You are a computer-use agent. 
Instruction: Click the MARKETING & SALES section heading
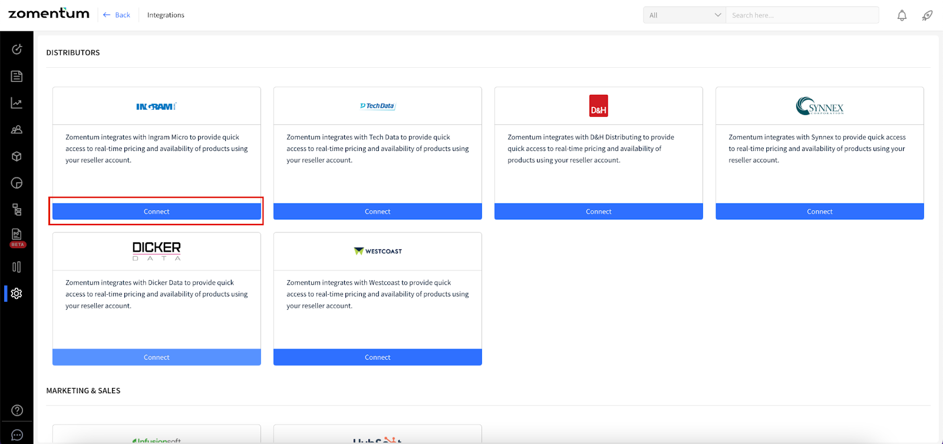pyautogui.click(x=83, y=391)
